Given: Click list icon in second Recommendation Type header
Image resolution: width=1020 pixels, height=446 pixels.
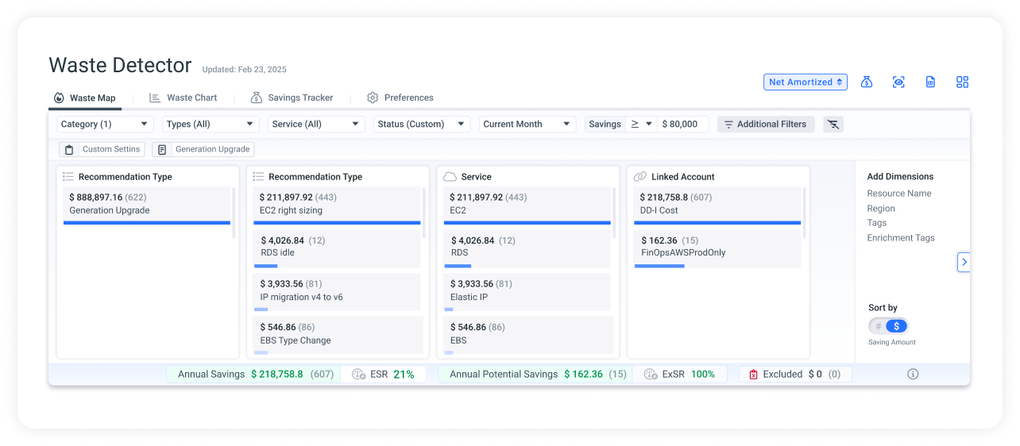Looking at the screenshot, I should (258, 176).
